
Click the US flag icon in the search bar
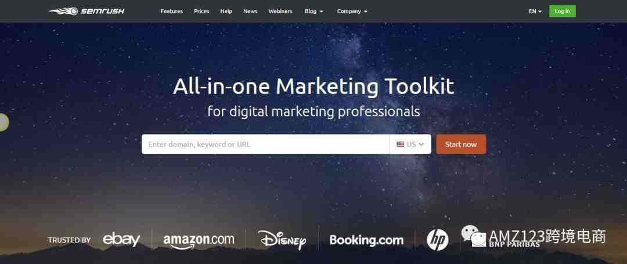coord(400,144)
